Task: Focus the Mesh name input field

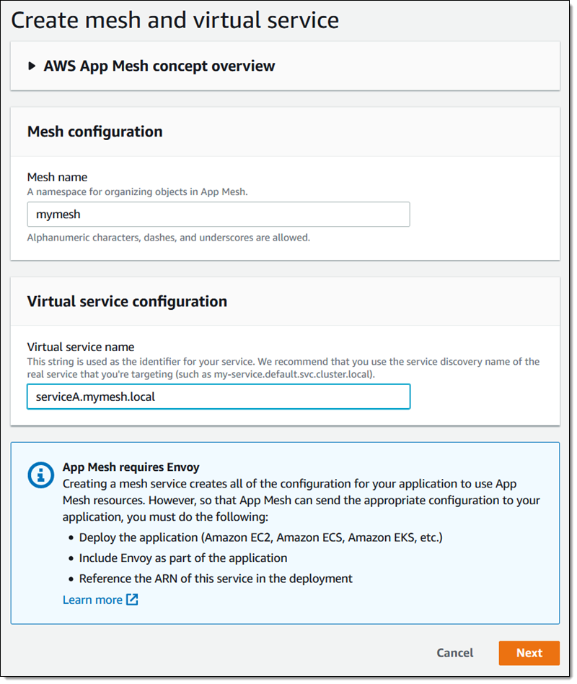Action: (218, 215)
